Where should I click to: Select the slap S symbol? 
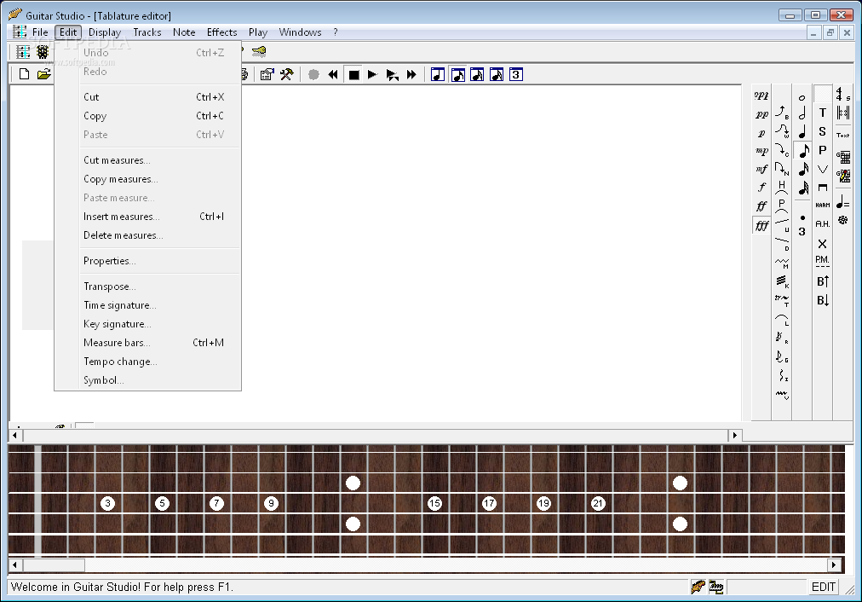pos(823,131)
